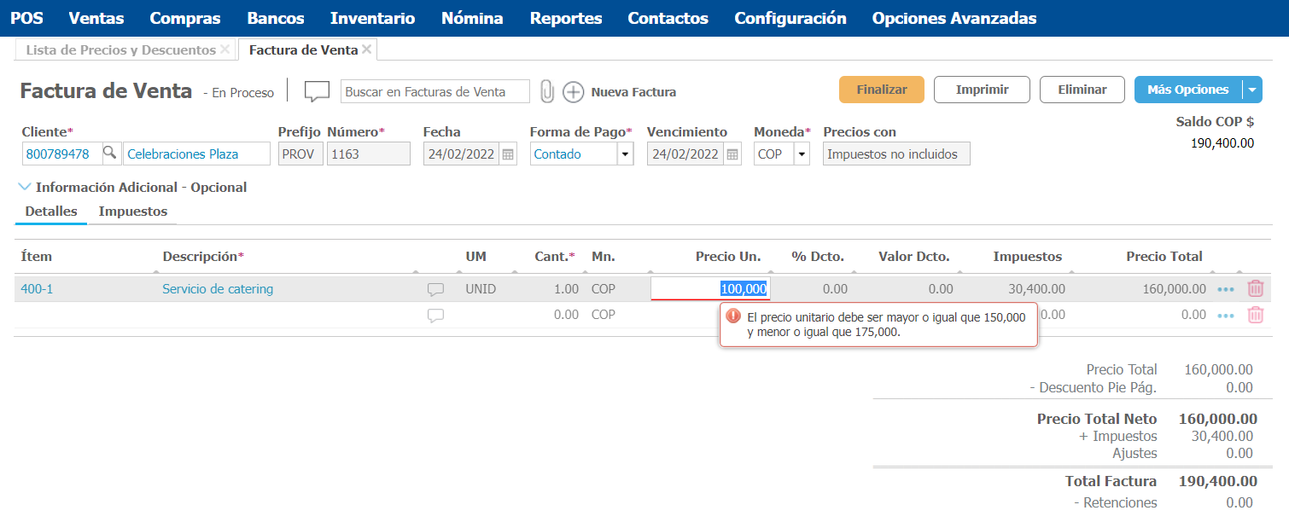Image resolution: width=1289 pixels, height=522 pixels.
Task: Delete the Servicio de catering row with trash icon
Action: click(x=1255, y=289)
